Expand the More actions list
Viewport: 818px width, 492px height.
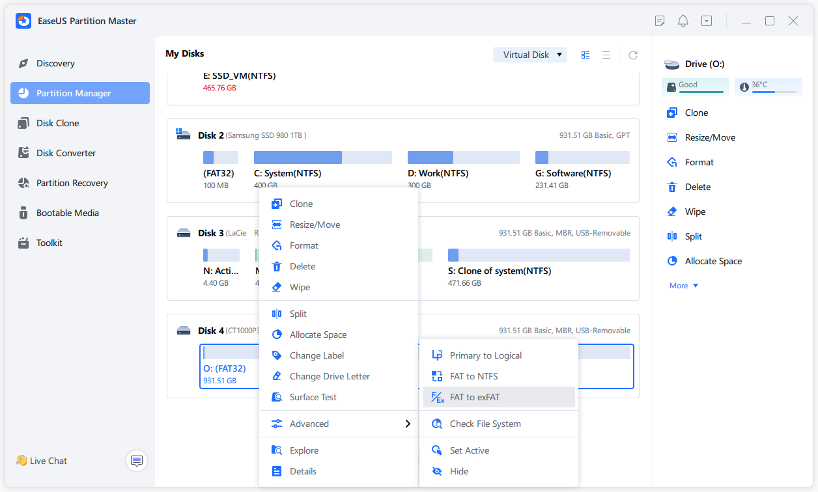[684, 286]
